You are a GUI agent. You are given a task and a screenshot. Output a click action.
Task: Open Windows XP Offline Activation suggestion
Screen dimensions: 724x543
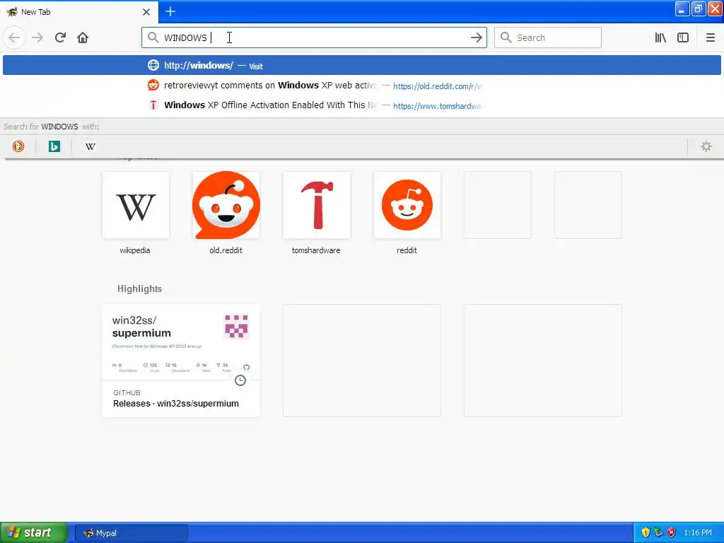[x=362, y=105]
